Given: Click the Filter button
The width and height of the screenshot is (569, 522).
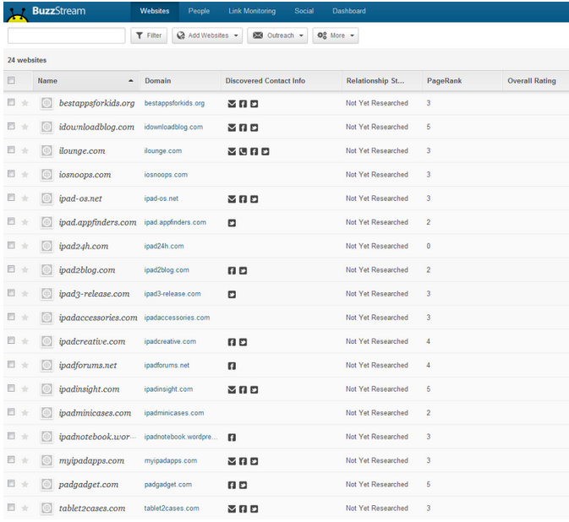Looking at the screenshot, I should click(149, 35).
